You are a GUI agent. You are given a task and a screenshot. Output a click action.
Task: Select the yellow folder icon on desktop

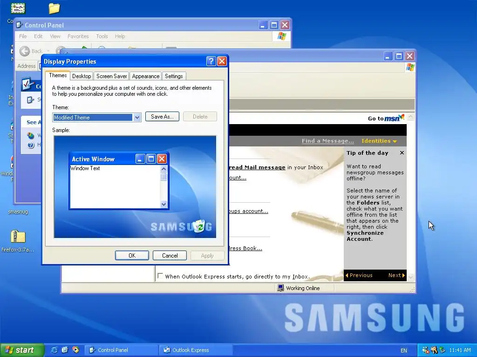54,8
